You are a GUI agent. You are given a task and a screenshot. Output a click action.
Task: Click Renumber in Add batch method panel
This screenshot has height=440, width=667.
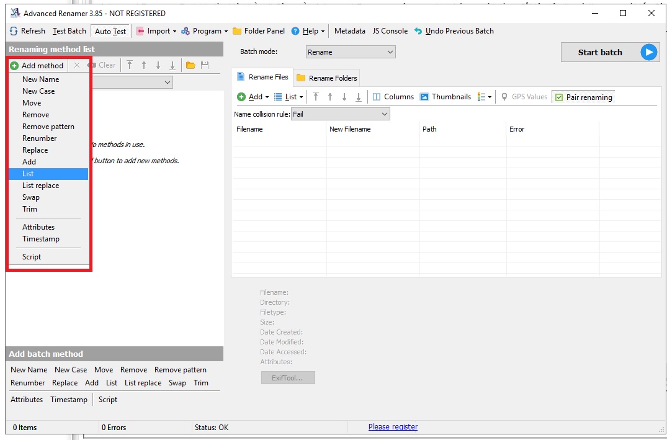[28, 382]
